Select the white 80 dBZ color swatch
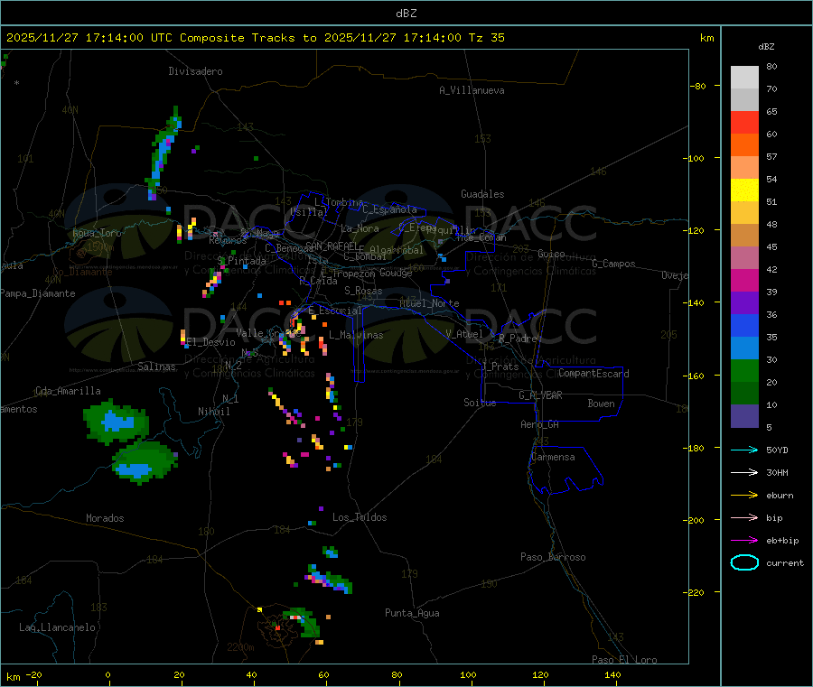Viewport: 813px width, 687px height. coord(744,78)
